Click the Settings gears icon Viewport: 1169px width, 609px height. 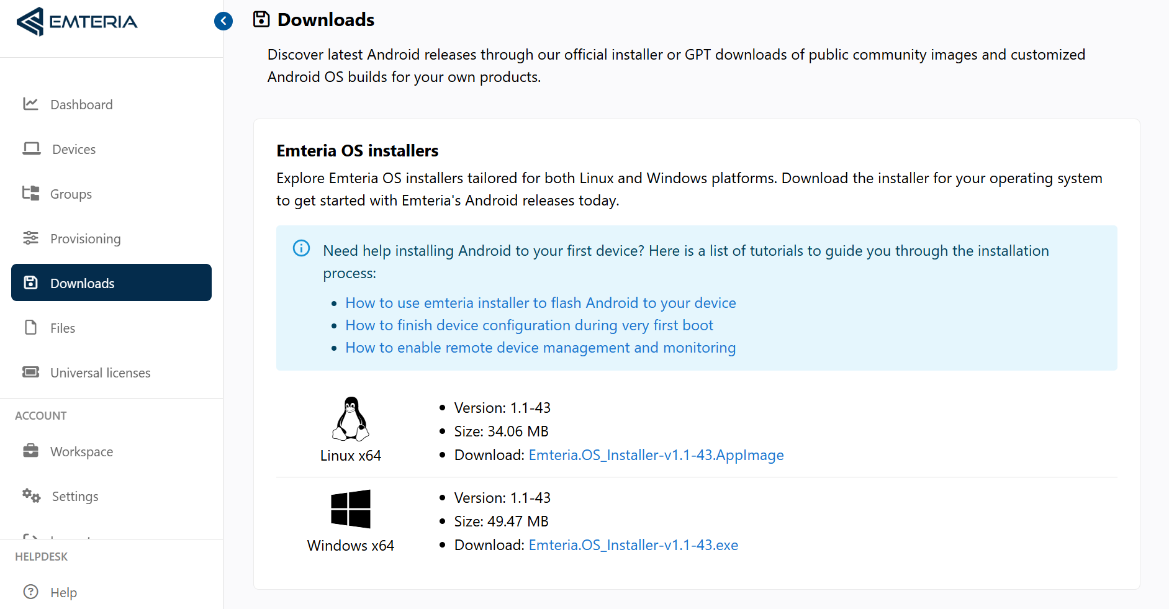31,495
